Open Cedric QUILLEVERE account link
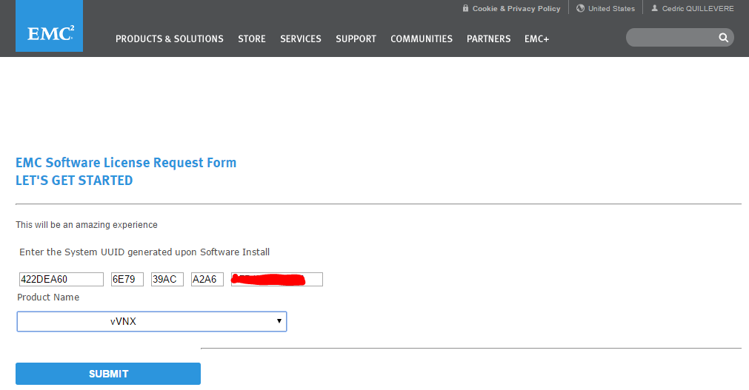 point(698,9)
